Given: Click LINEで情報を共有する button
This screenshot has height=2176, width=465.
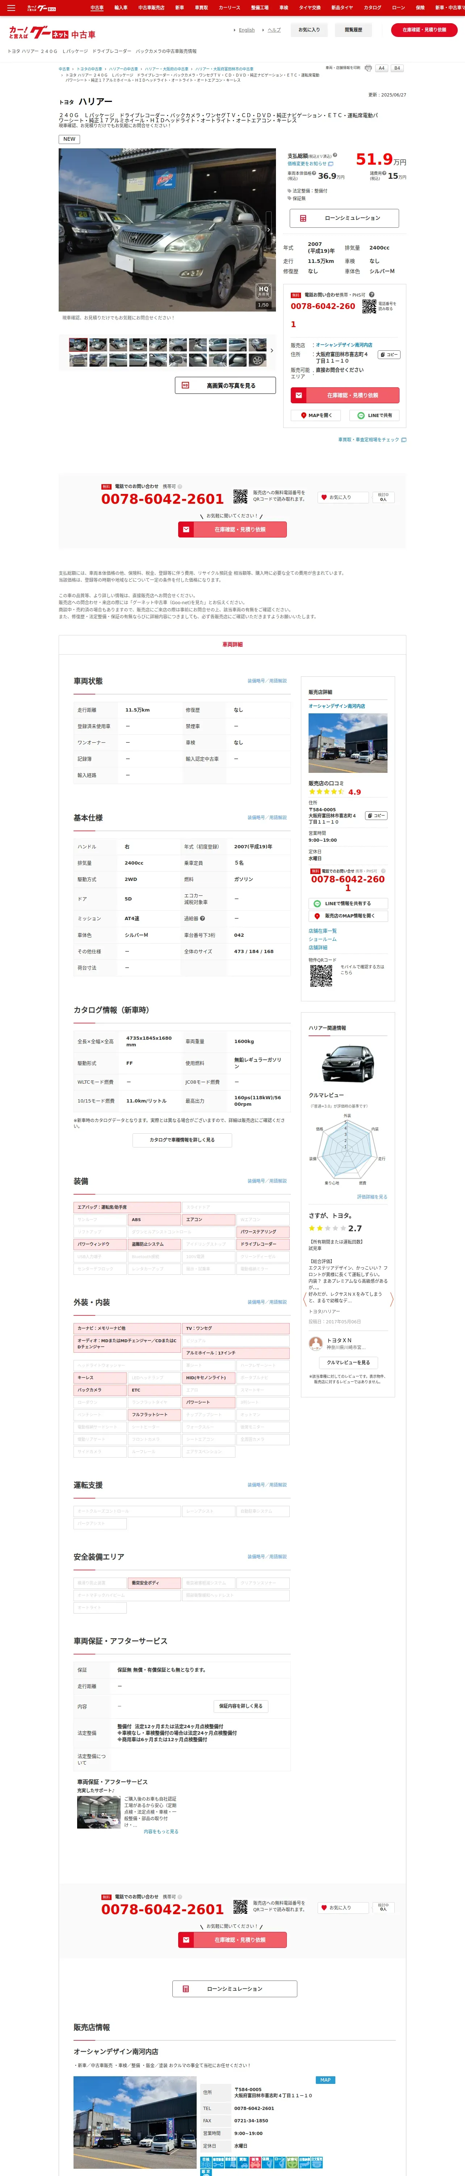Looking at the screenshot, I should coord(348,904).
